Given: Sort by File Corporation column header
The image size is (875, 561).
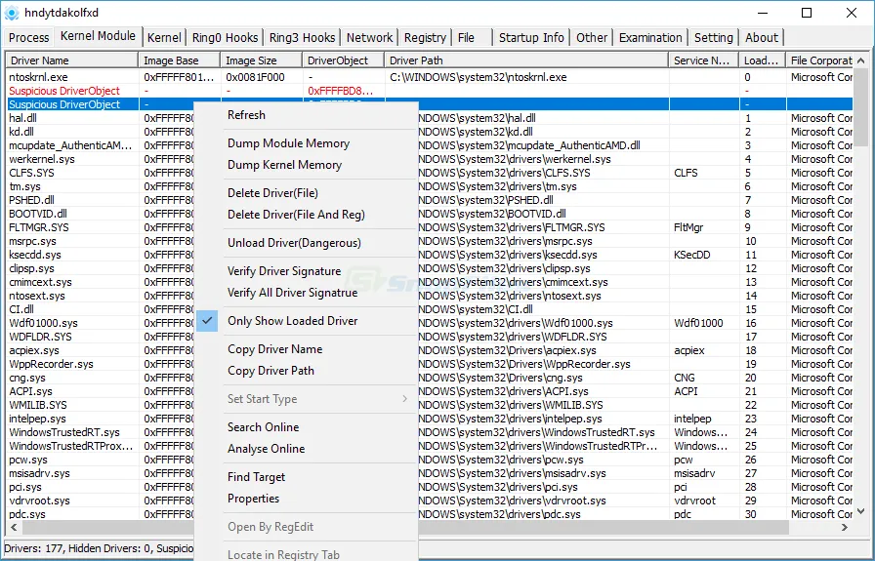Looking at the screenshot, I should pyautogui.click(x=819, y=60).
